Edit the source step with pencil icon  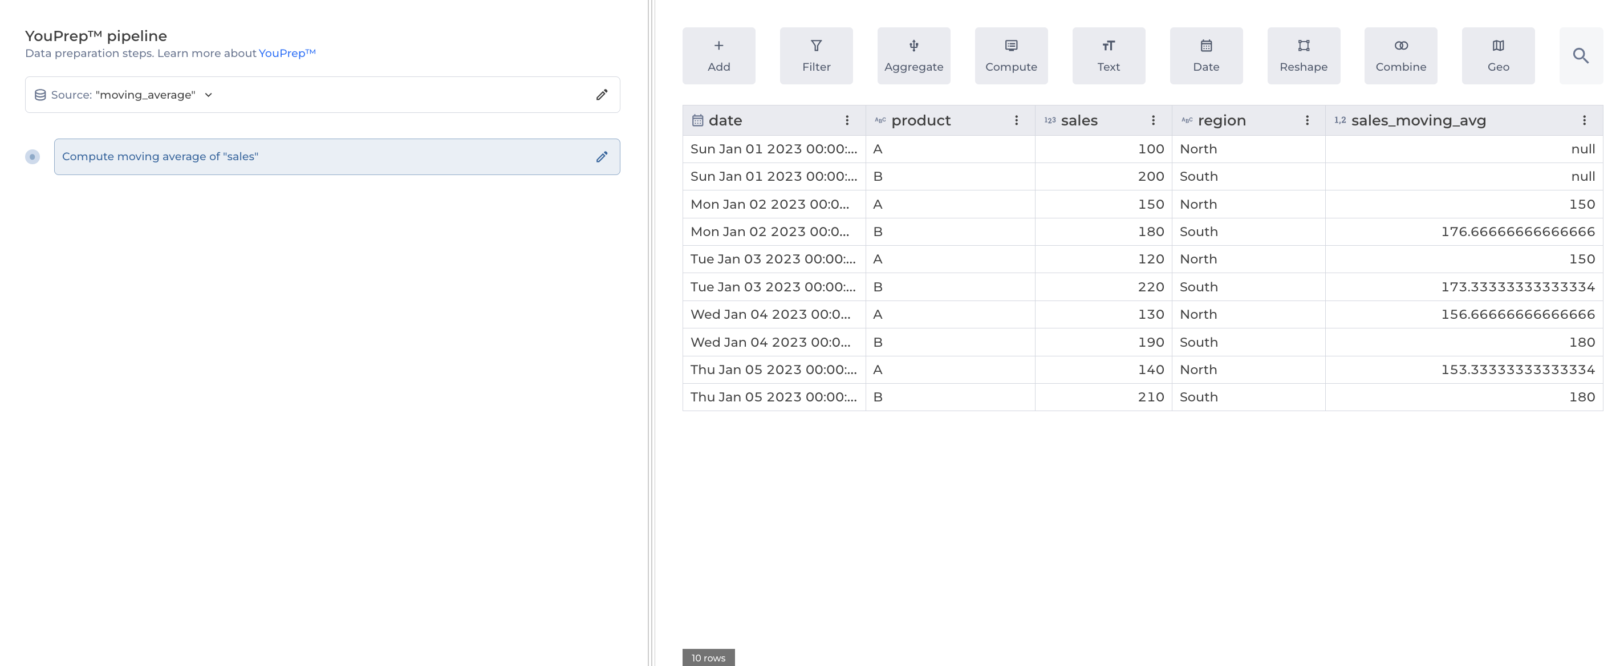602,95
